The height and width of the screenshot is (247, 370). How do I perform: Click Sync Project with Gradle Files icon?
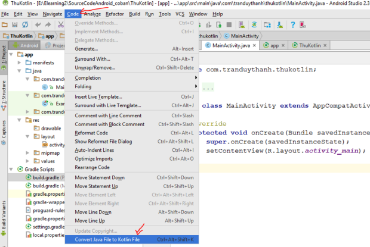254,25
